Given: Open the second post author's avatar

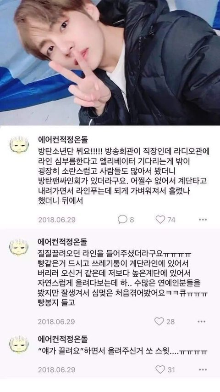Looking at the screenshot, I should tap(19, 247).
